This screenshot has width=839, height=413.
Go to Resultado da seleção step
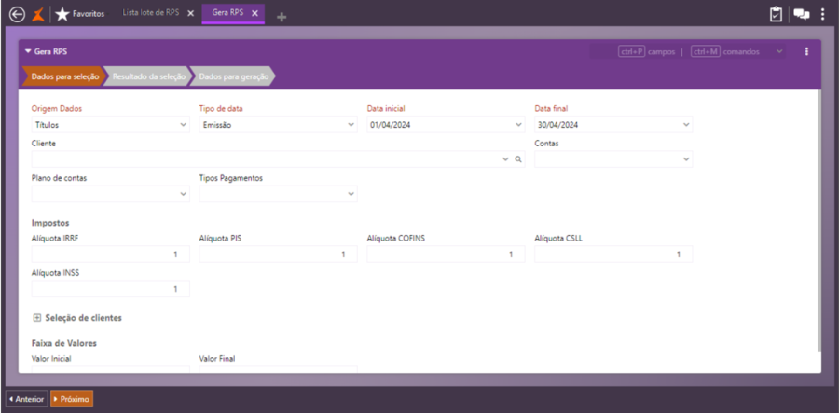[x=148, y=76]
